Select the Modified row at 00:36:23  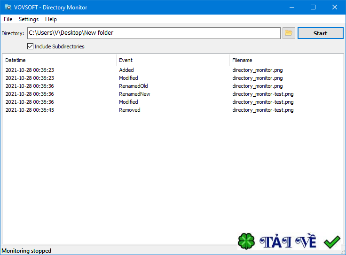tap(173, 78)
